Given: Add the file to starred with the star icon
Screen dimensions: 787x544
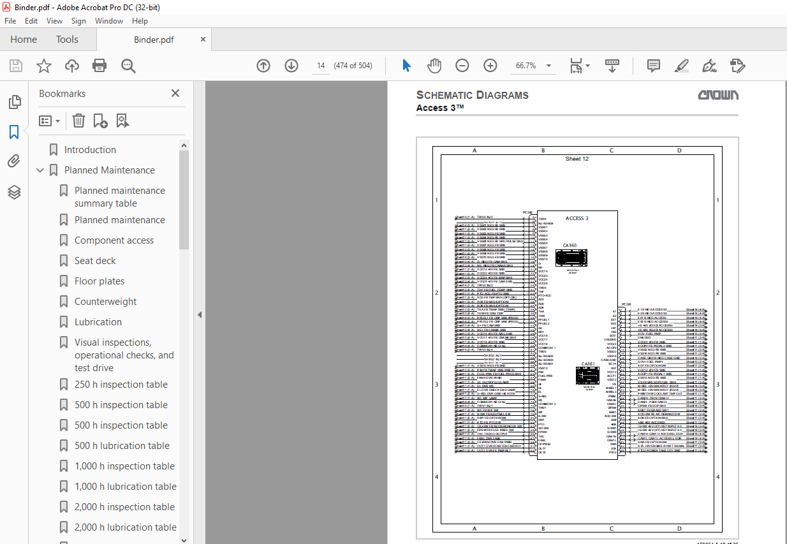Looking at the screenshot, I should (x=43, y=66).
